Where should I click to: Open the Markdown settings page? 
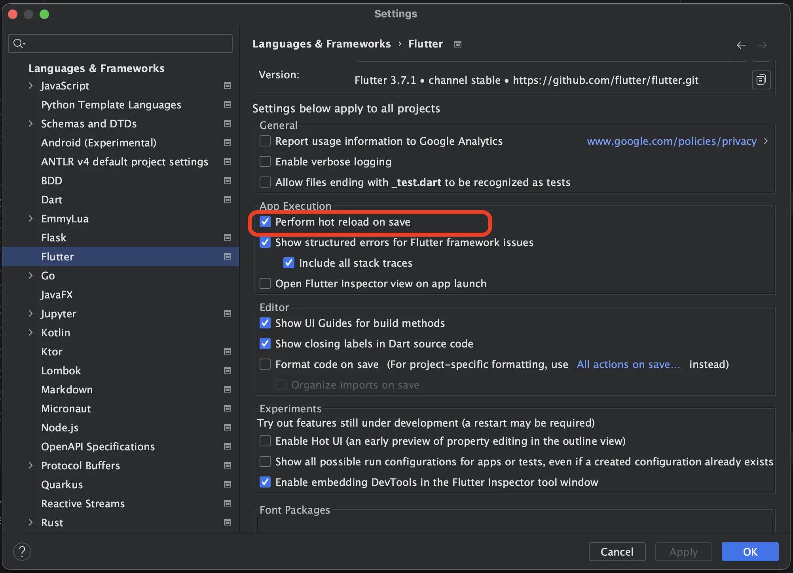coord(67,389)
